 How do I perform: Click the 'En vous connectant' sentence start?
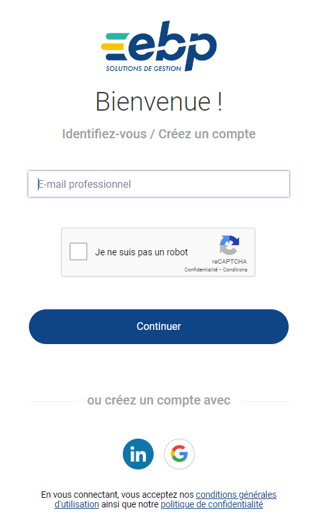[80, 495]
